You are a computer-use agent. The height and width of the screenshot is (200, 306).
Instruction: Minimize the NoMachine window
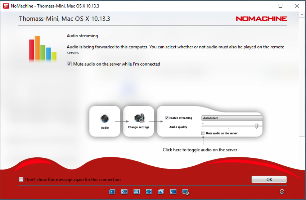(264, 6)
